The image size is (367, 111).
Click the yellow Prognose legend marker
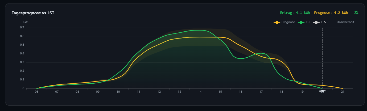coord(277,22)
